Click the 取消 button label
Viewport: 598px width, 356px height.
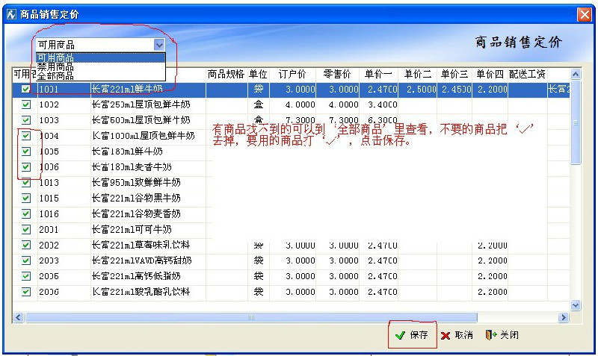tap(463, 335)
